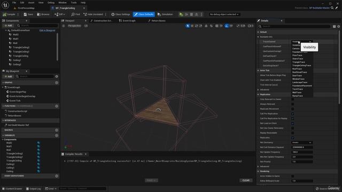Switch to the FirstPersonMap tab
The width and height of the screenshot is (342, 192).
pos(26,8)
